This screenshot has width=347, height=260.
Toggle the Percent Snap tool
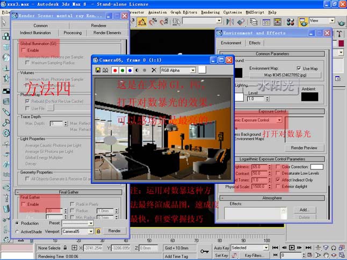tap(153, 21)
